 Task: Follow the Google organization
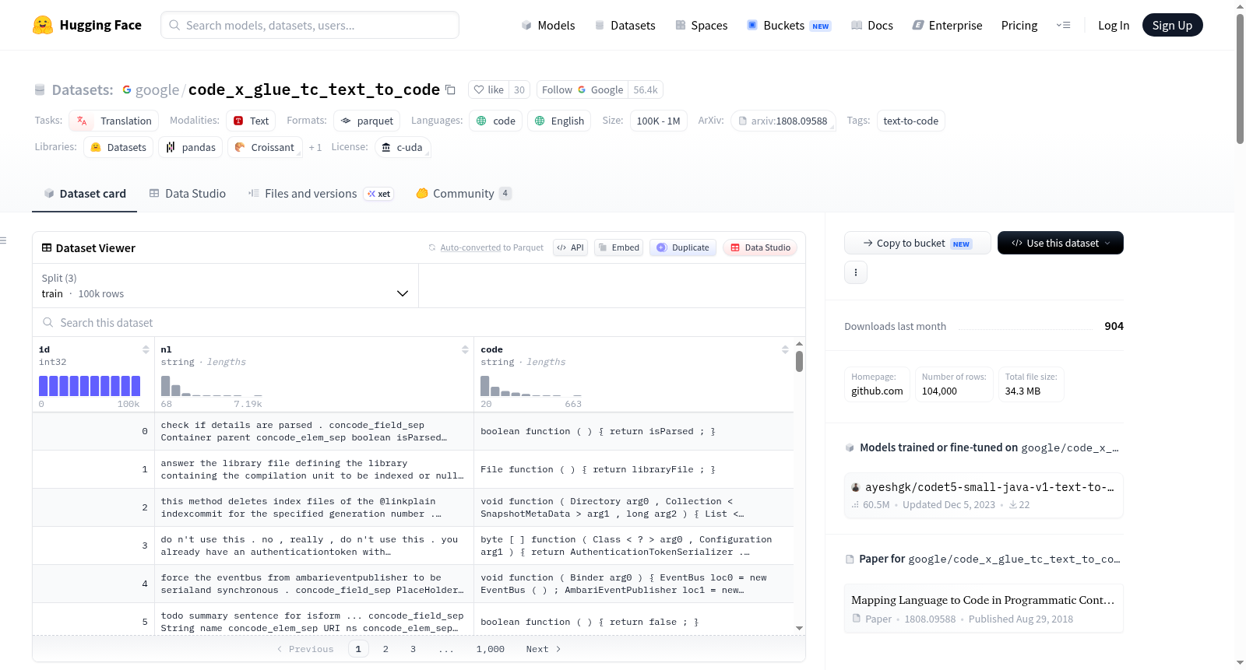[583, 89]
